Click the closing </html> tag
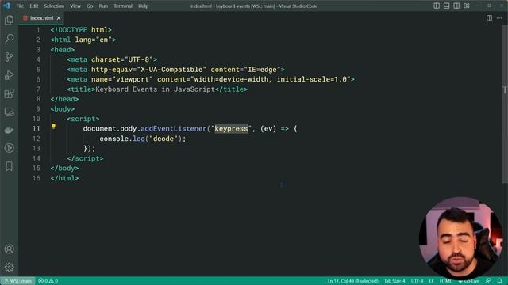 click(64, 178)
